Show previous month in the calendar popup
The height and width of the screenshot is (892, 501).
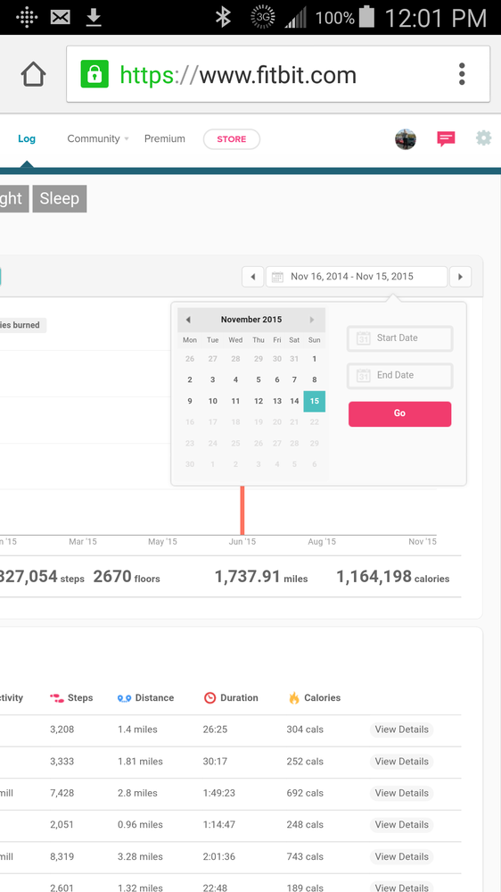tap(188, 320)
